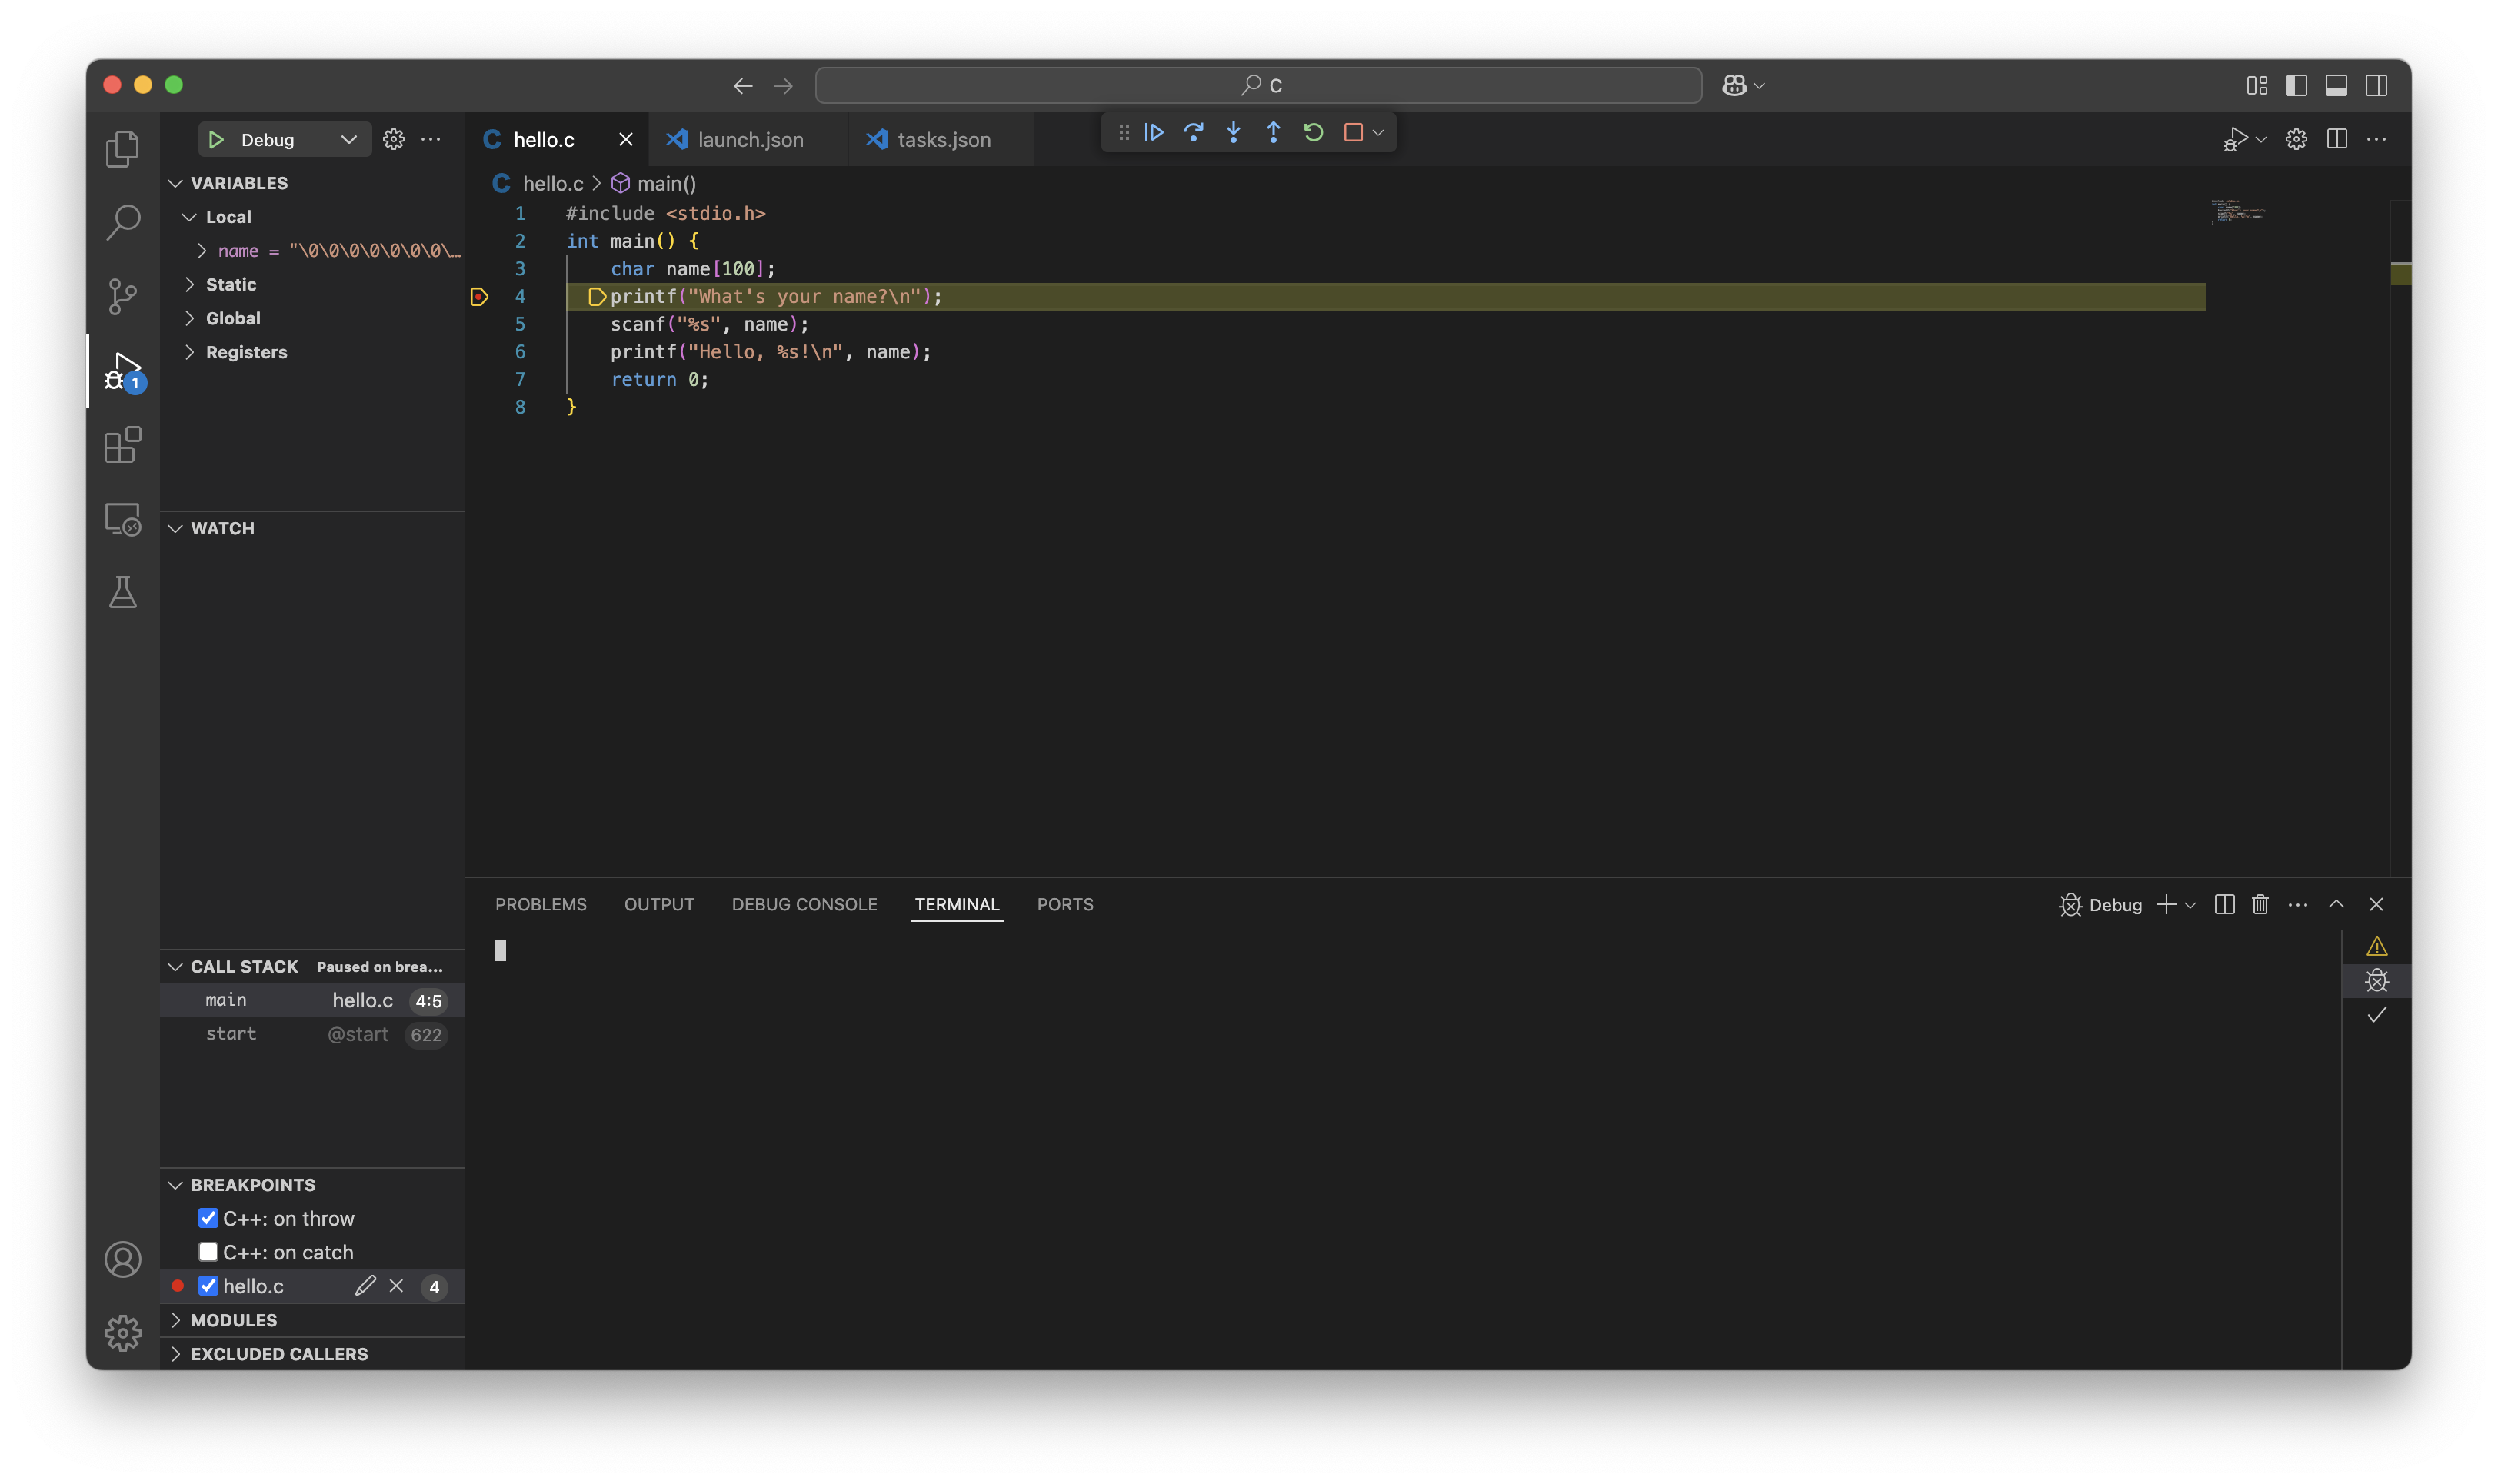Toggle the bottom panel from title bar
Image resolution: width=2498 pixels, height=1484 pixels.
point(2337,85)
